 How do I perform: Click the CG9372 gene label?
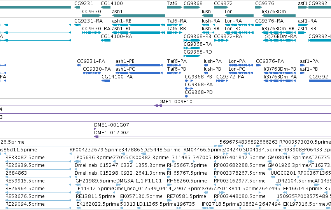[x=223, y=3]
